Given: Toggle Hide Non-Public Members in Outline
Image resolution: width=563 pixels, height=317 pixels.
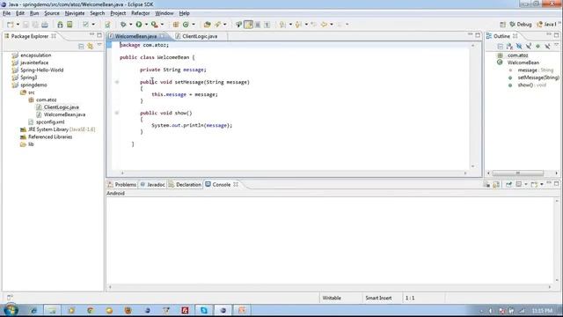Looking at the screenshot, I should click(537, 47).
